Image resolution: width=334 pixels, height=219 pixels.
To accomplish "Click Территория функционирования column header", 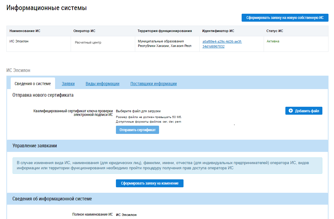I will 165,31.
